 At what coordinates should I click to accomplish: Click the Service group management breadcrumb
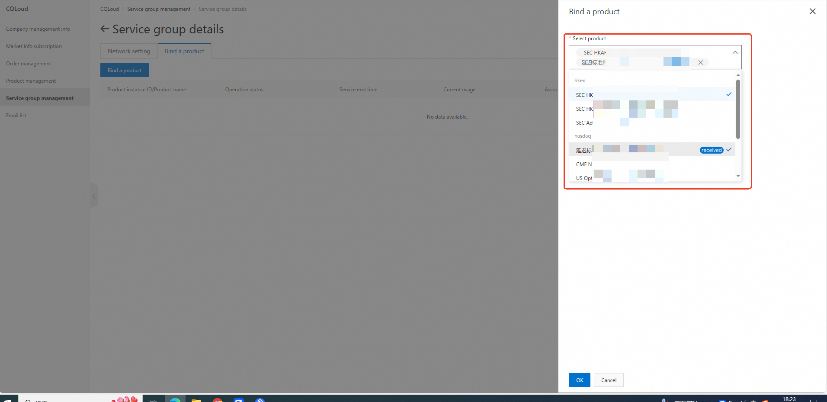click(159, 9)
